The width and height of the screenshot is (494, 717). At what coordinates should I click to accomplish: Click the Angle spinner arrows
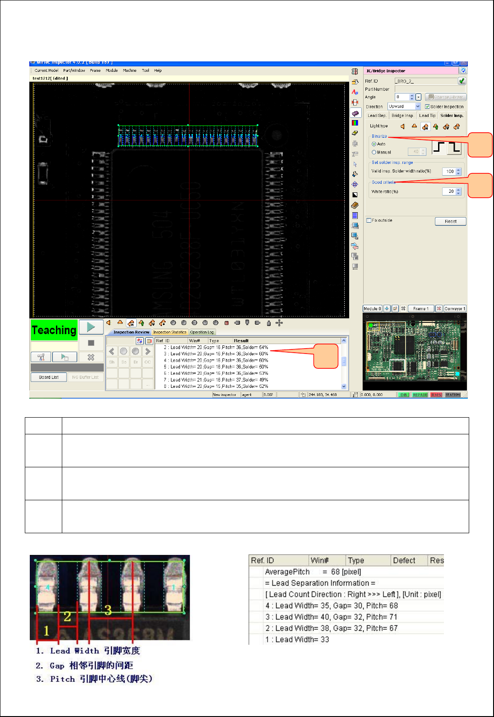(x=412, y=97)
